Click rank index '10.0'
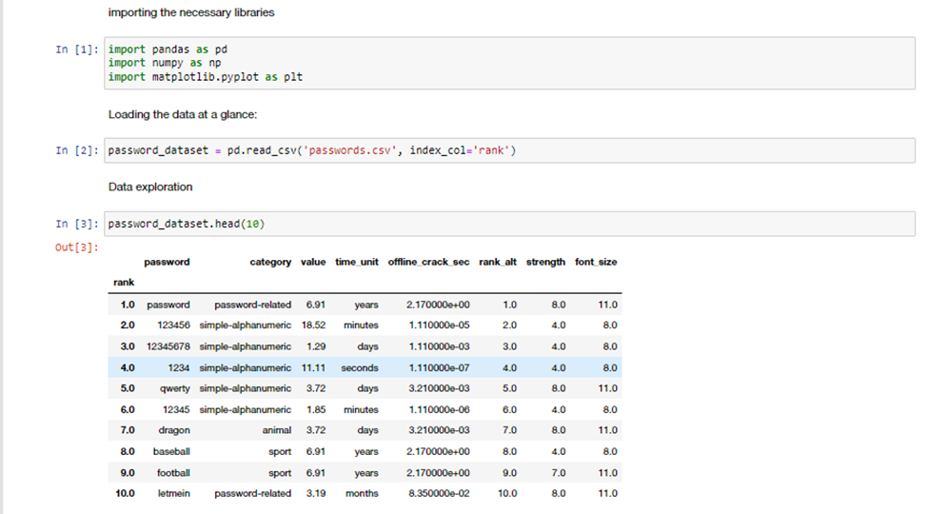 coord(125,493)
